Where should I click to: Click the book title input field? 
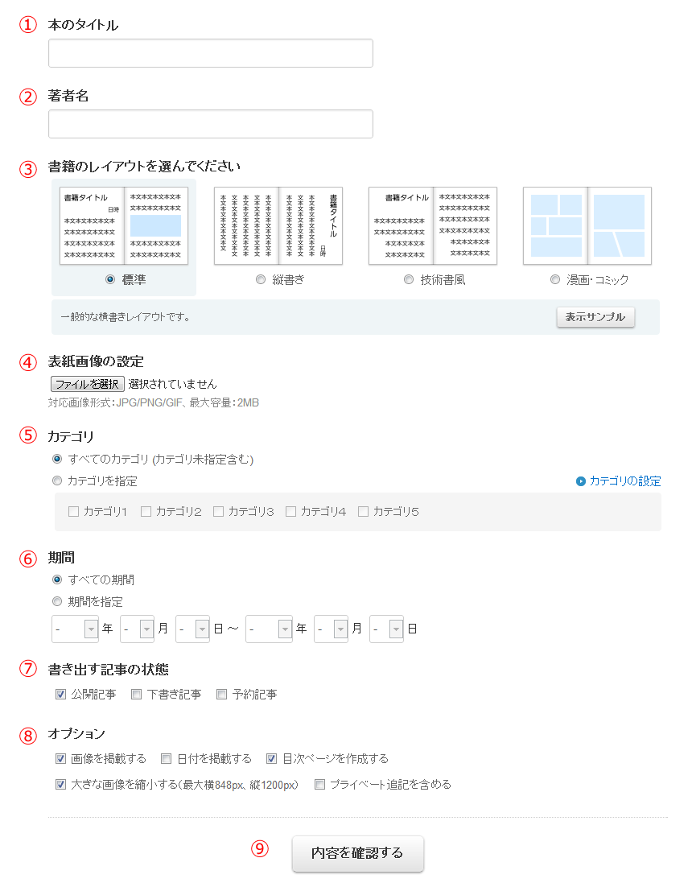click(x=211, y=53)
